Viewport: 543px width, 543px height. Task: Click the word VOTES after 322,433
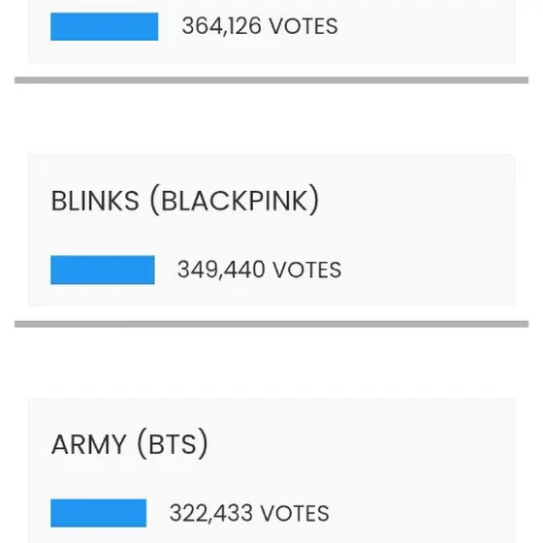tap(295, 514)
